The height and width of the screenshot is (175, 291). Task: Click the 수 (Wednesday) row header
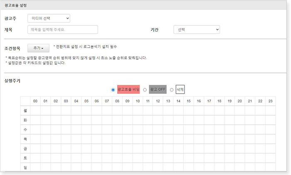pos(25,130)
